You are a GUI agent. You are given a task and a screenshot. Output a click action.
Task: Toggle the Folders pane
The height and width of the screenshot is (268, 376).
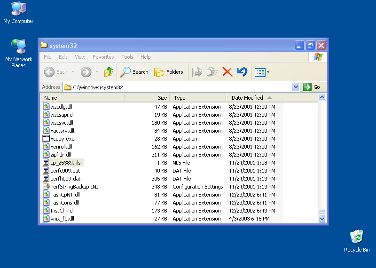point(169,72)
